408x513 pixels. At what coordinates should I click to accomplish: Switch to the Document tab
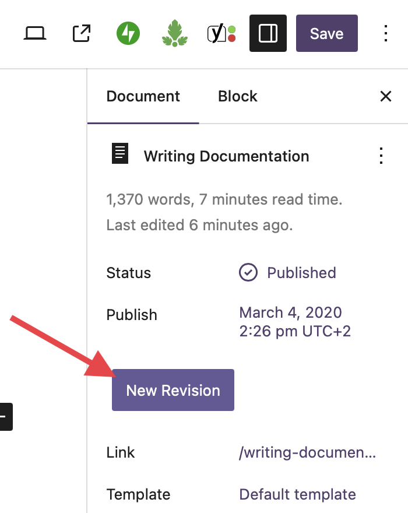point(143,96)
